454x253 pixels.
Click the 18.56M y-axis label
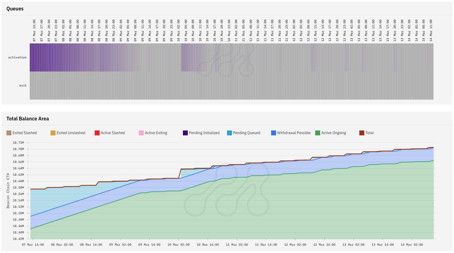pos(18,194)
